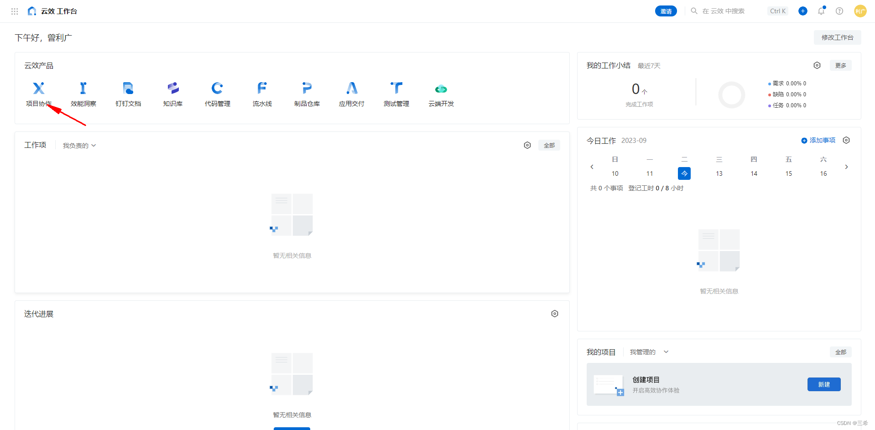
Task: Select calendar day 16
Action: pos(823,173)
